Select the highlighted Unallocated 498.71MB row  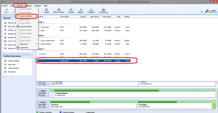pos(84,61)
